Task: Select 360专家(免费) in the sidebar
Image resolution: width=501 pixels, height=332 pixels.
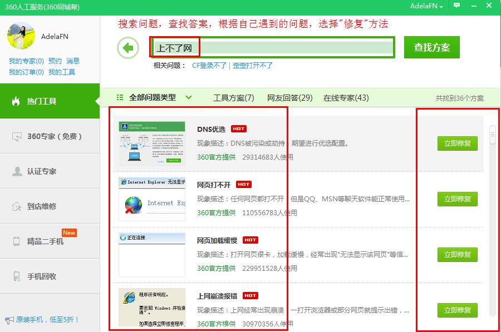Action: (x=50, y=136)
